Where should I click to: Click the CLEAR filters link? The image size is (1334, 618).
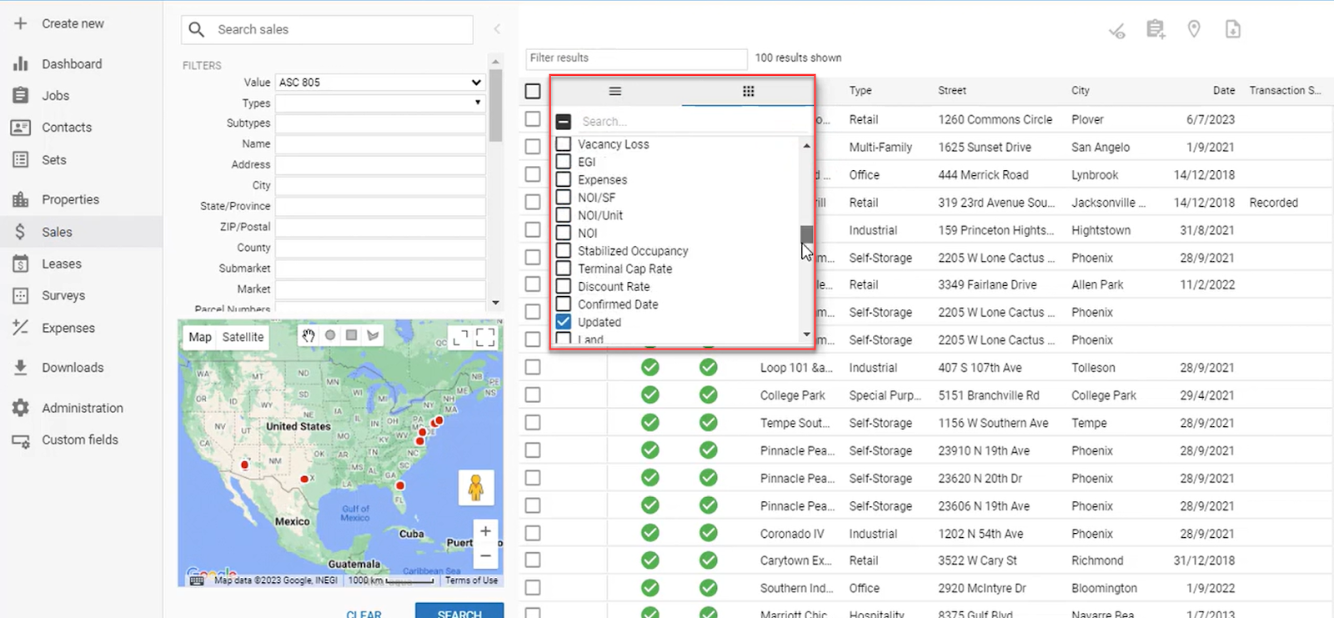(x=364, y=614)
